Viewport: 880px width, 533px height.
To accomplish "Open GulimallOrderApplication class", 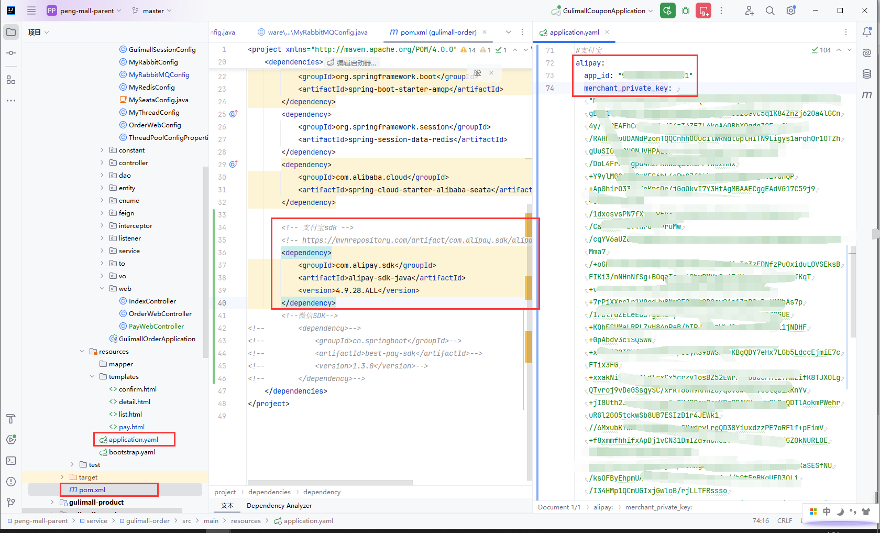I will click(157, 339).
